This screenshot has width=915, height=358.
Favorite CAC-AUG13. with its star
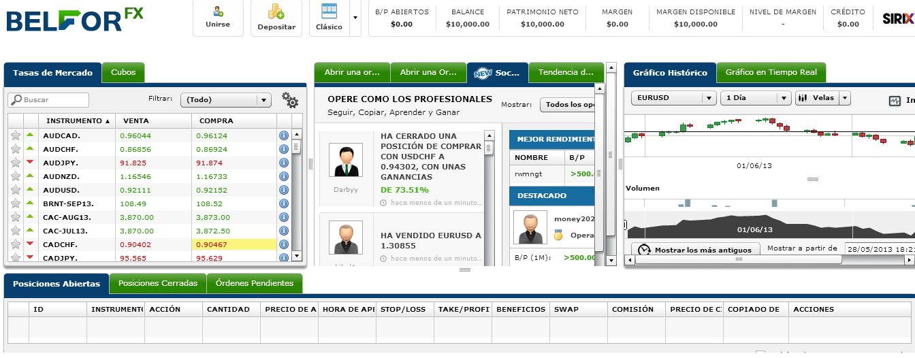[x=16, y=217]
